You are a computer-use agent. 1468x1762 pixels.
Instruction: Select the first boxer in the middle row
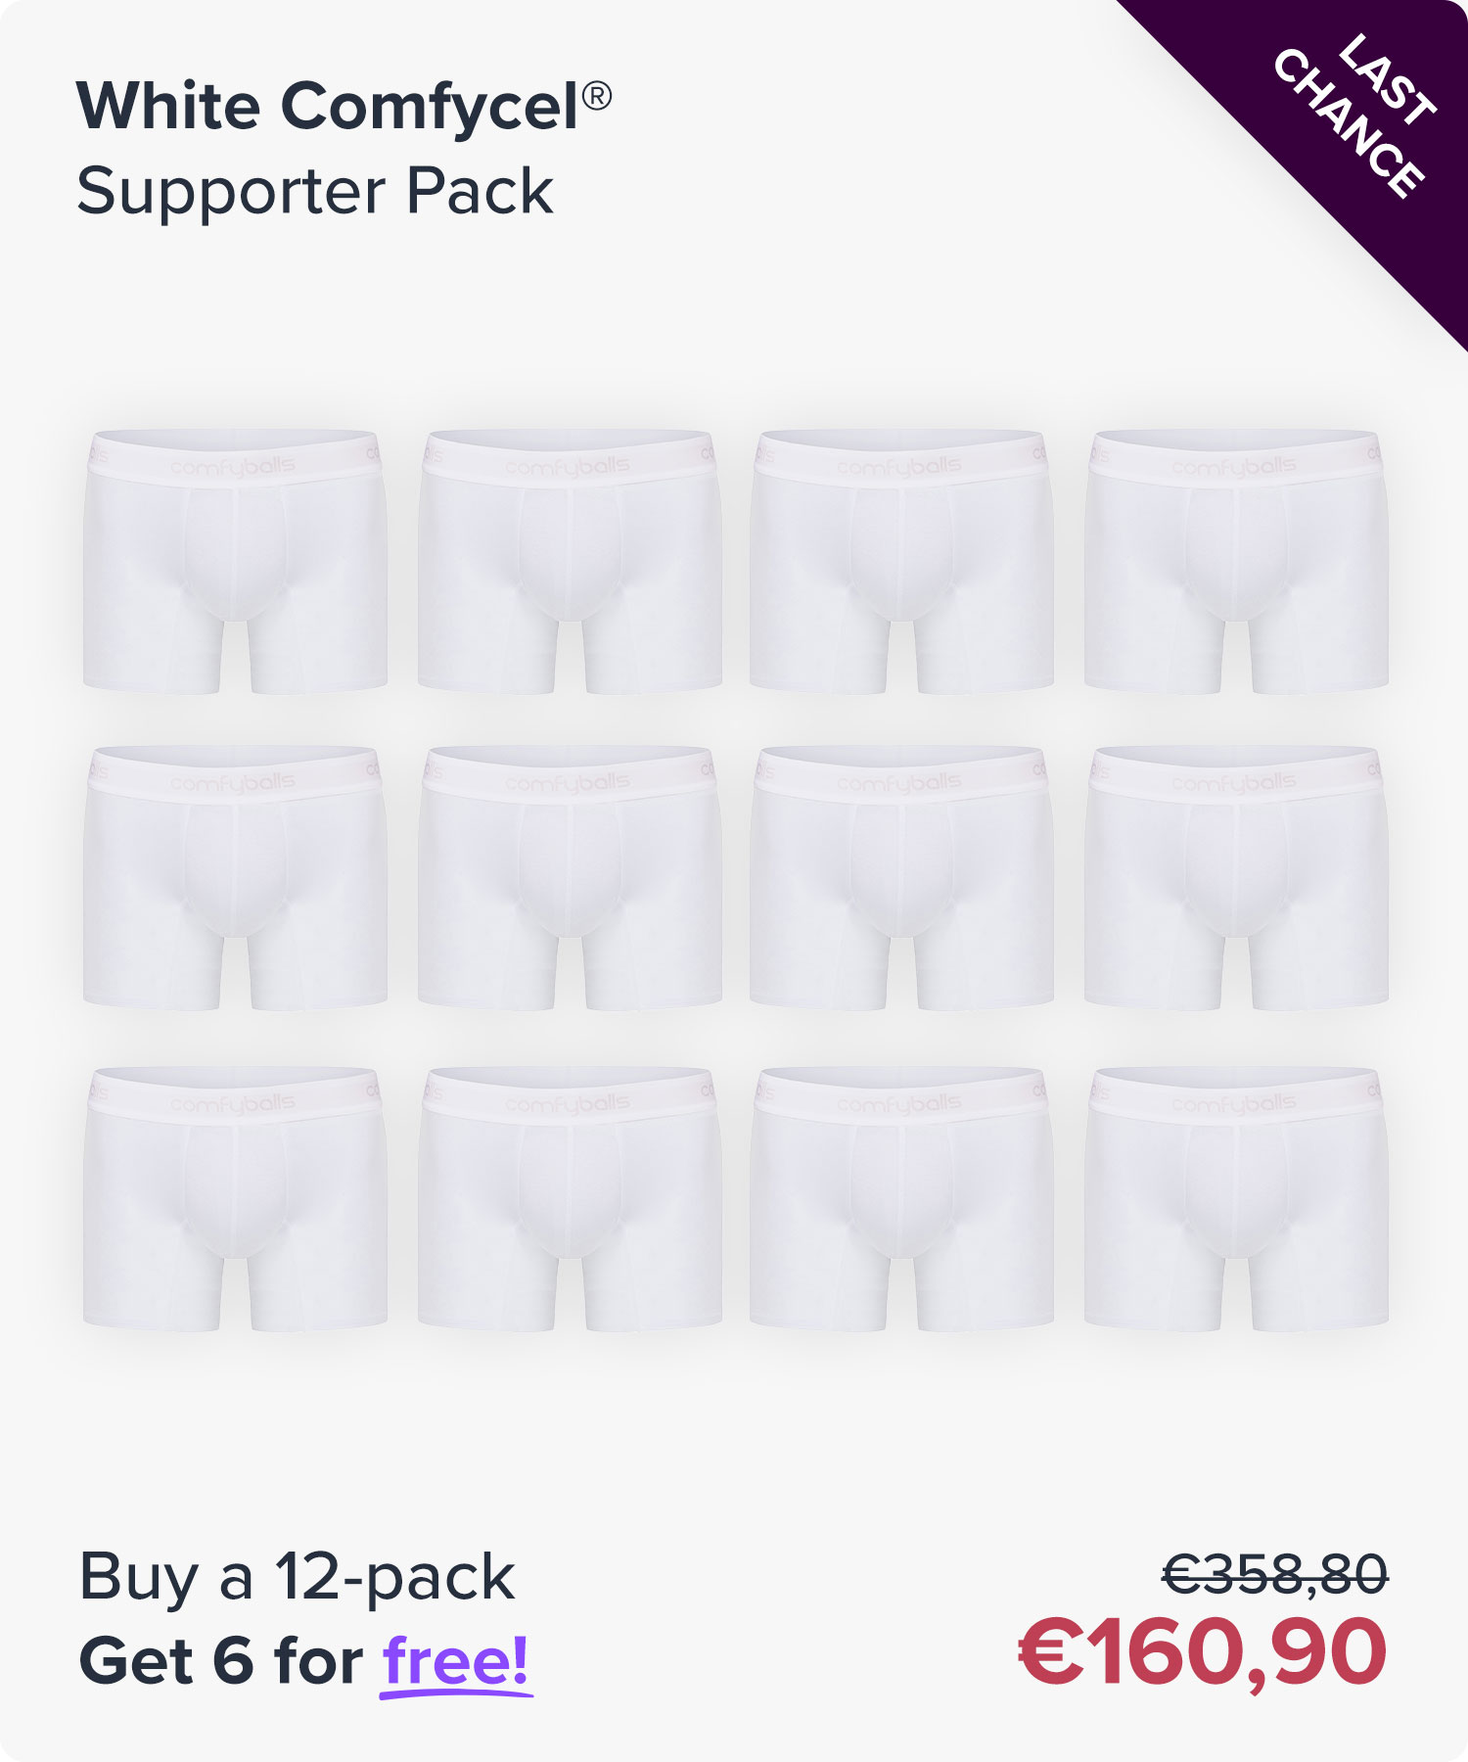tap(235, 878)
